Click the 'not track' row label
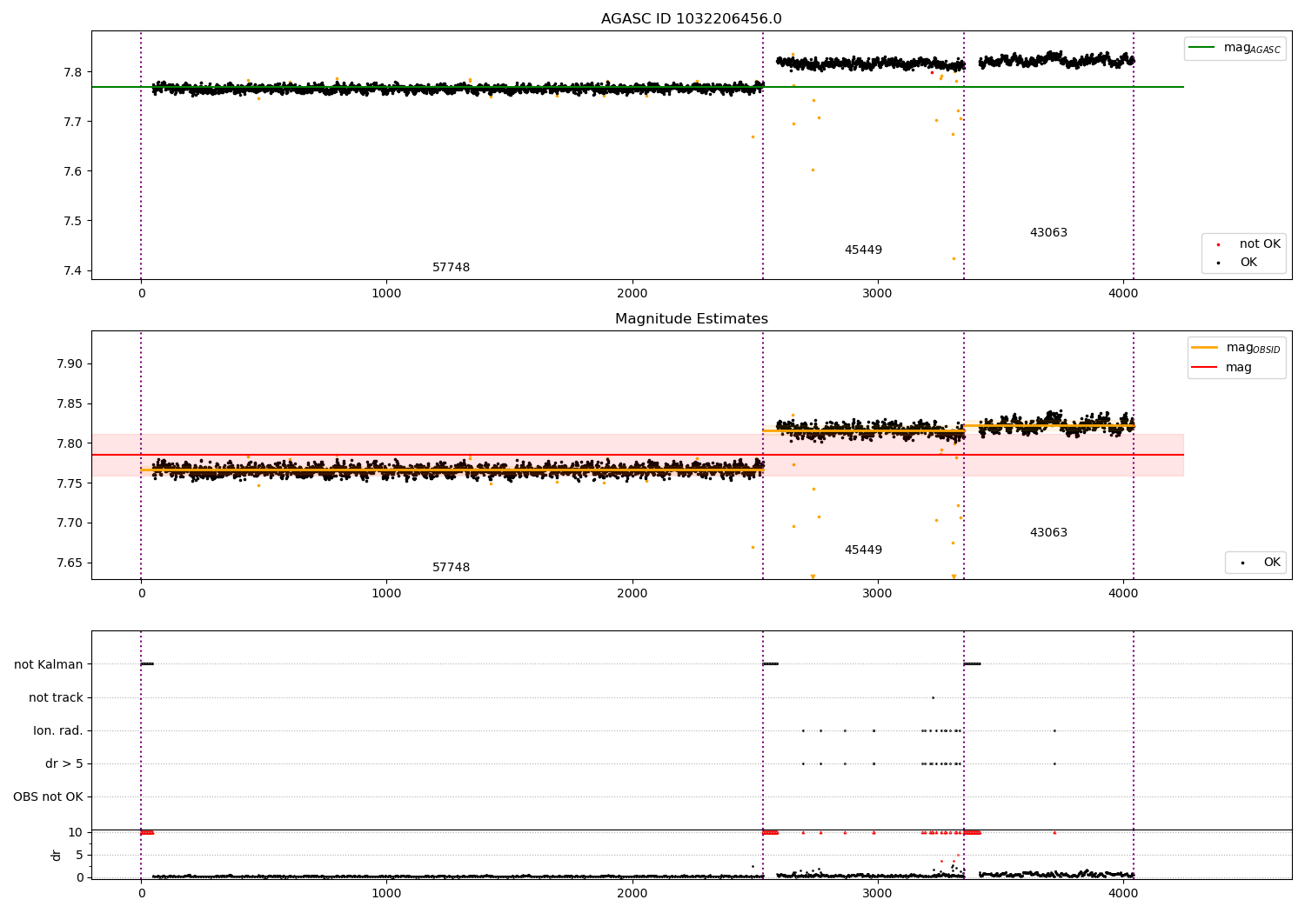The height and width of the screenshot is (913, 1305). pyautogui.click(x=56, y=698)
